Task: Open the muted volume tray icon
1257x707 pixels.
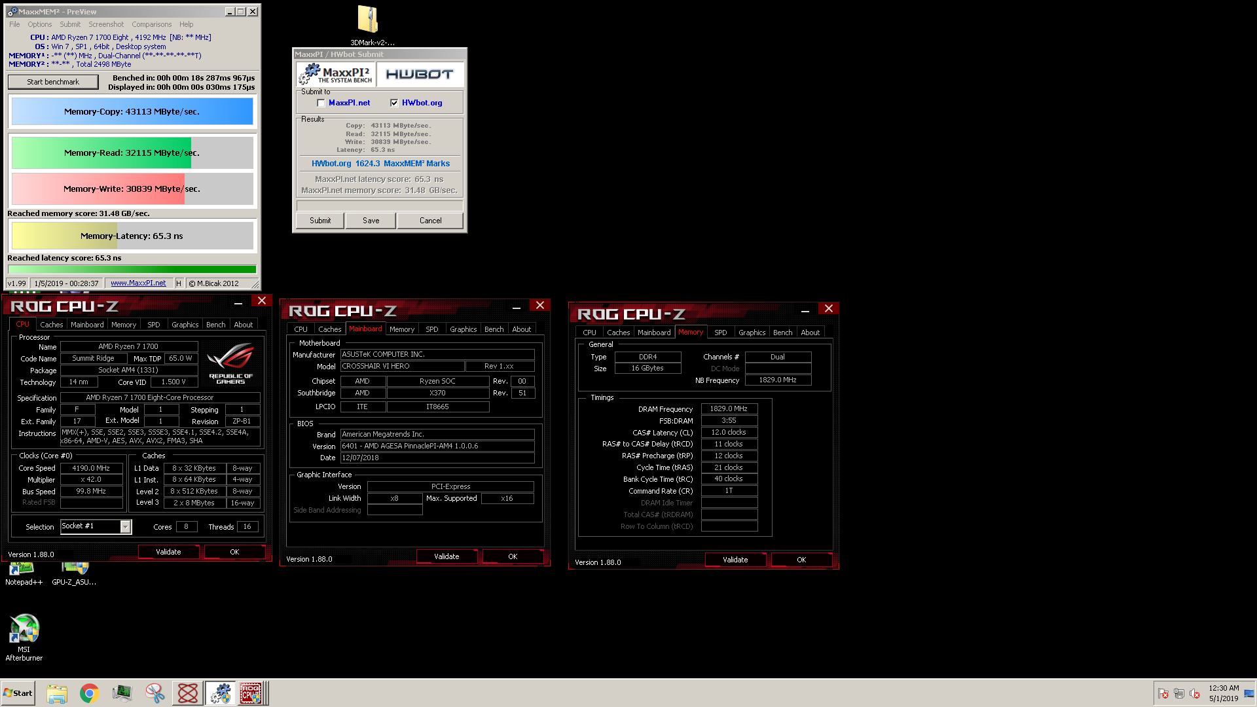Action: click(1195, 694)
